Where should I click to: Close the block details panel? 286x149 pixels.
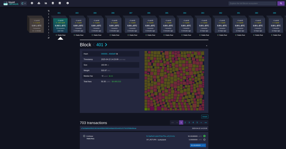click(207, 46)
